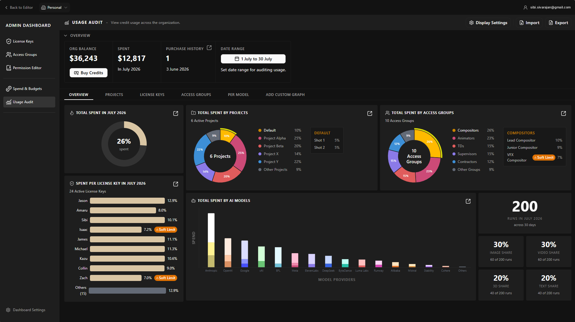Open the Add Custom Graph tab
Image resolution: width=575 pixels, height=322 pixels.
pyautogui.click(x=285, y=95)
